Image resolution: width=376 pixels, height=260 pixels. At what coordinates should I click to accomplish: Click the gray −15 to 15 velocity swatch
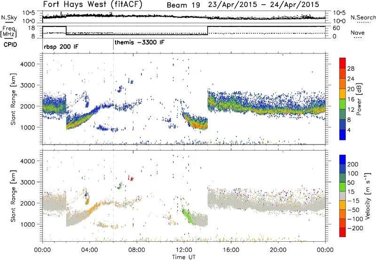343,196
